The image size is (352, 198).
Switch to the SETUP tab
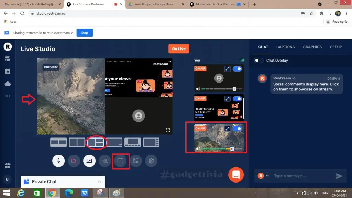coord(336,47)
